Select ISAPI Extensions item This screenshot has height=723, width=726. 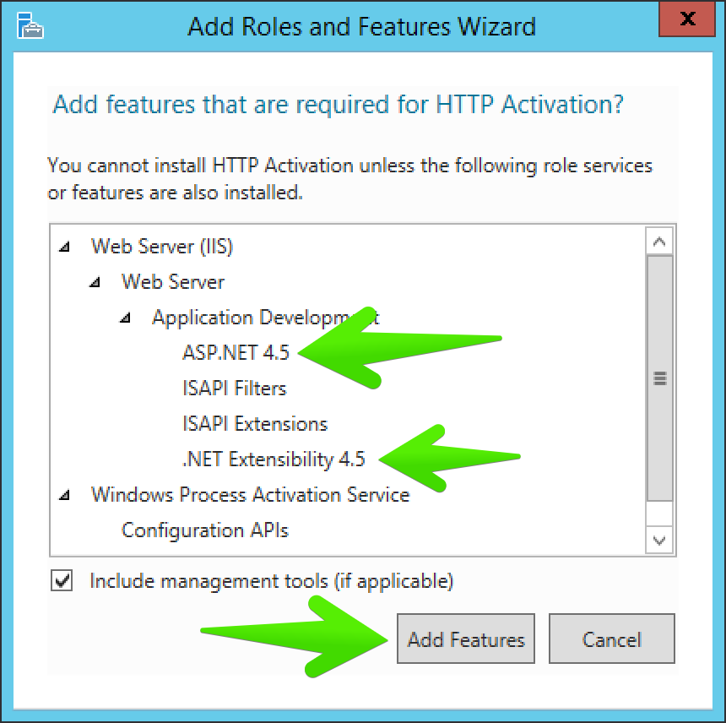point(255,424)
